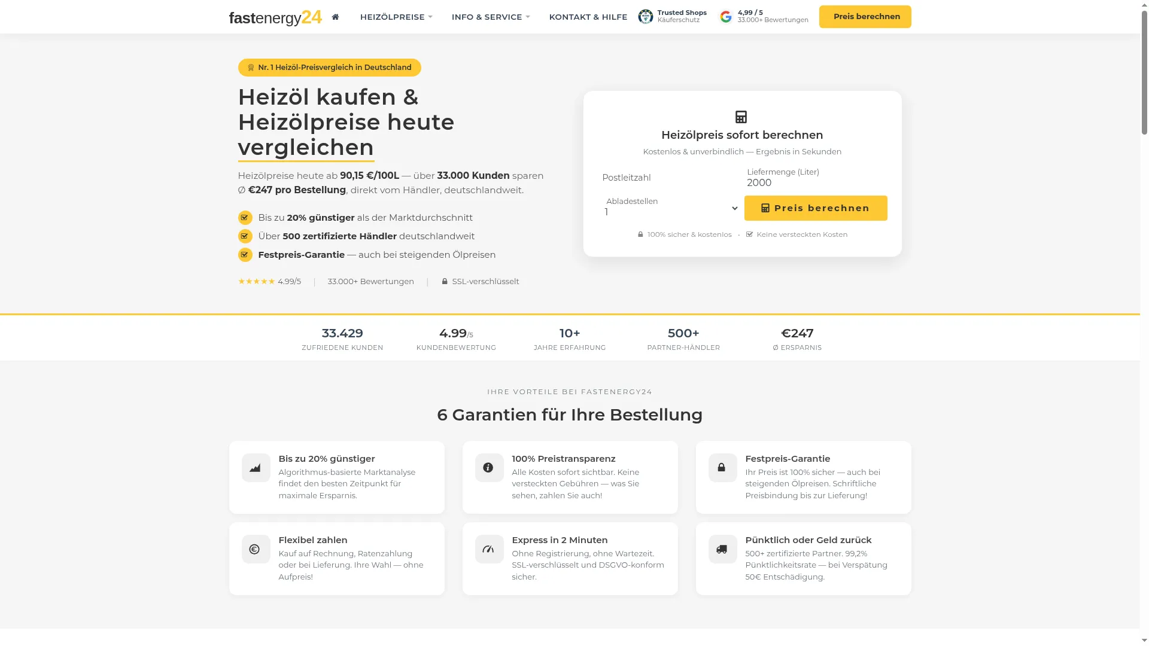The height and width of the screenshot is (646, 1149).
Task: Click lock icon on Festpreis-Garantie card
Action: coord(722,468)
